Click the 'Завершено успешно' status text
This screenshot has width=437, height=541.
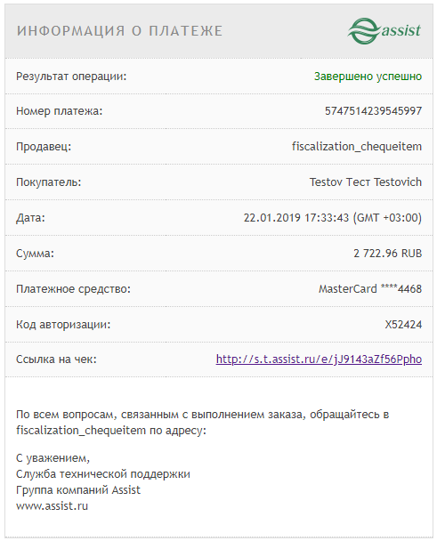pyautogui.click(x=368, y=77)
